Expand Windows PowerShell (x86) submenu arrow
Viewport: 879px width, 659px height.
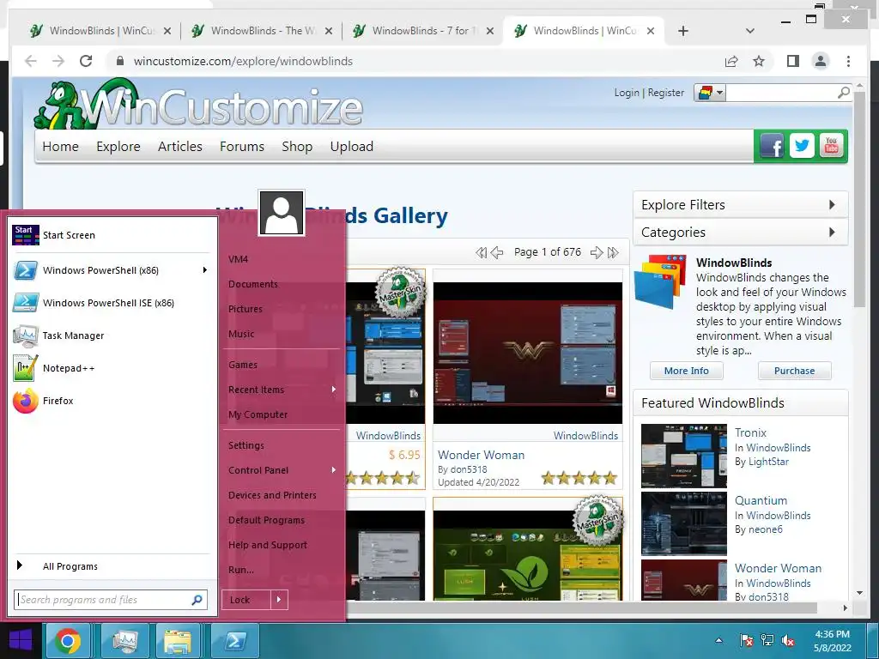[204, 270]
